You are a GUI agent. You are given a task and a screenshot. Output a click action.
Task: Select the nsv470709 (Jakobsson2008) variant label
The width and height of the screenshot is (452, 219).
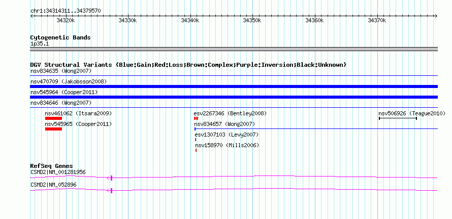pyautogui.click(x=69, y=81)
